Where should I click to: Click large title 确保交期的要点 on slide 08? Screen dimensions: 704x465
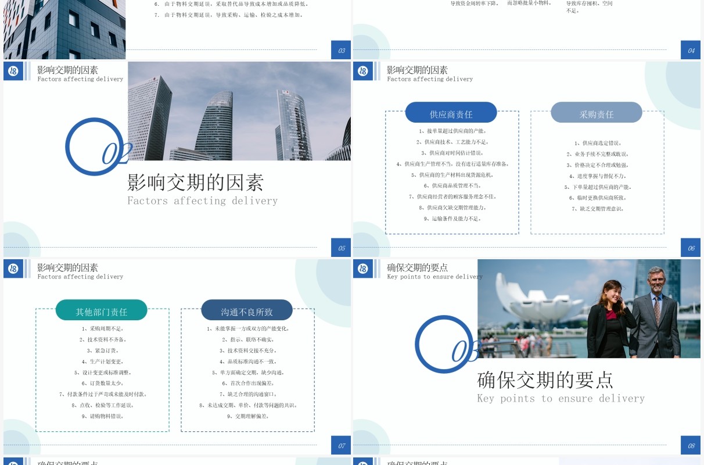545,380
